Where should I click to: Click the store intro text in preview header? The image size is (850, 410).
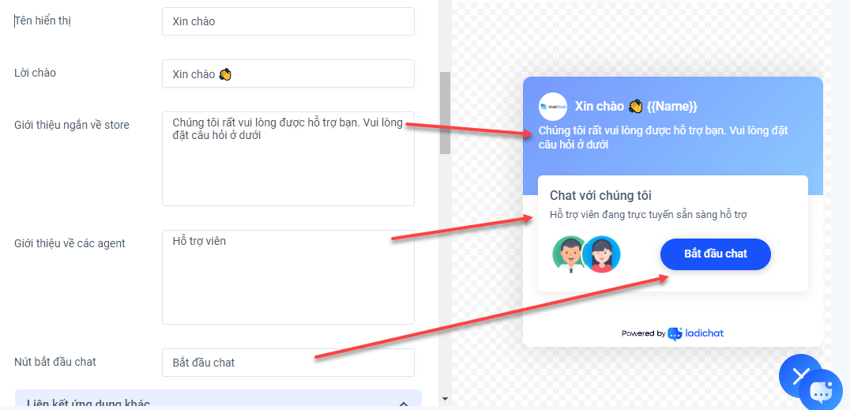coord(663,137)
